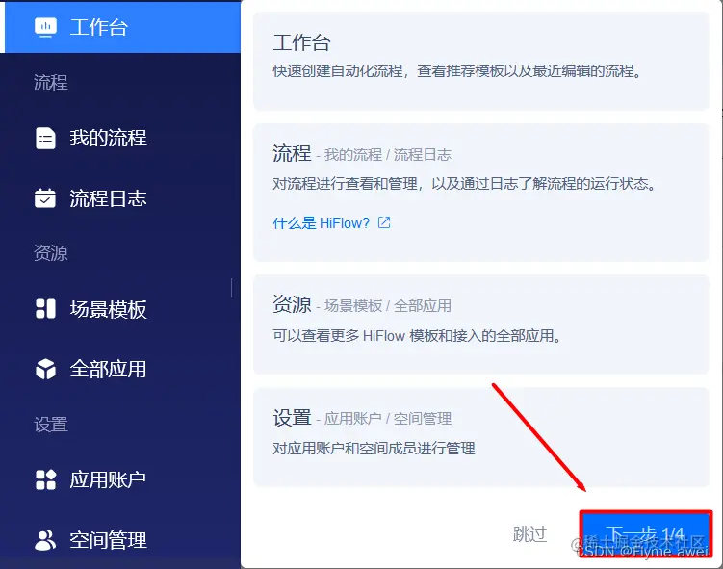Screen dimensions: 723x569
Task: Click the 应用账户 apps icon
Action: (45, 479)
